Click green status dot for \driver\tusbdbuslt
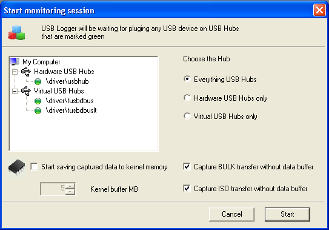329x230 pixels. 38,110
